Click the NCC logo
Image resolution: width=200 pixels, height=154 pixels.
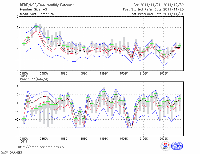pyautogui.click(x=177, y=146)
